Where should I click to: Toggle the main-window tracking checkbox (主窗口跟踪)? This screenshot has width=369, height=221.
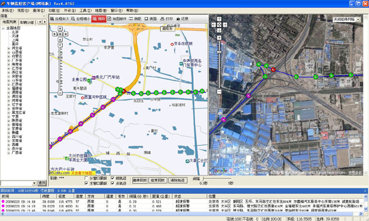[86, 183]
